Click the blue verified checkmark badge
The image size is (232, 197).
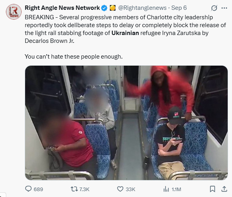(104, 8)
